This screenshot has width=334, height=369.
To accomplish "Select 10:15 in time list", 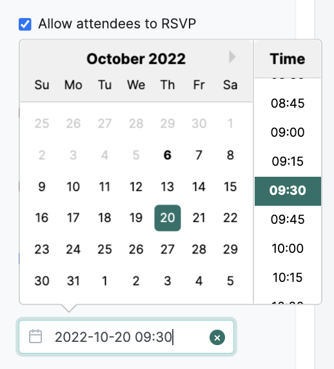I will click(288, 277).
